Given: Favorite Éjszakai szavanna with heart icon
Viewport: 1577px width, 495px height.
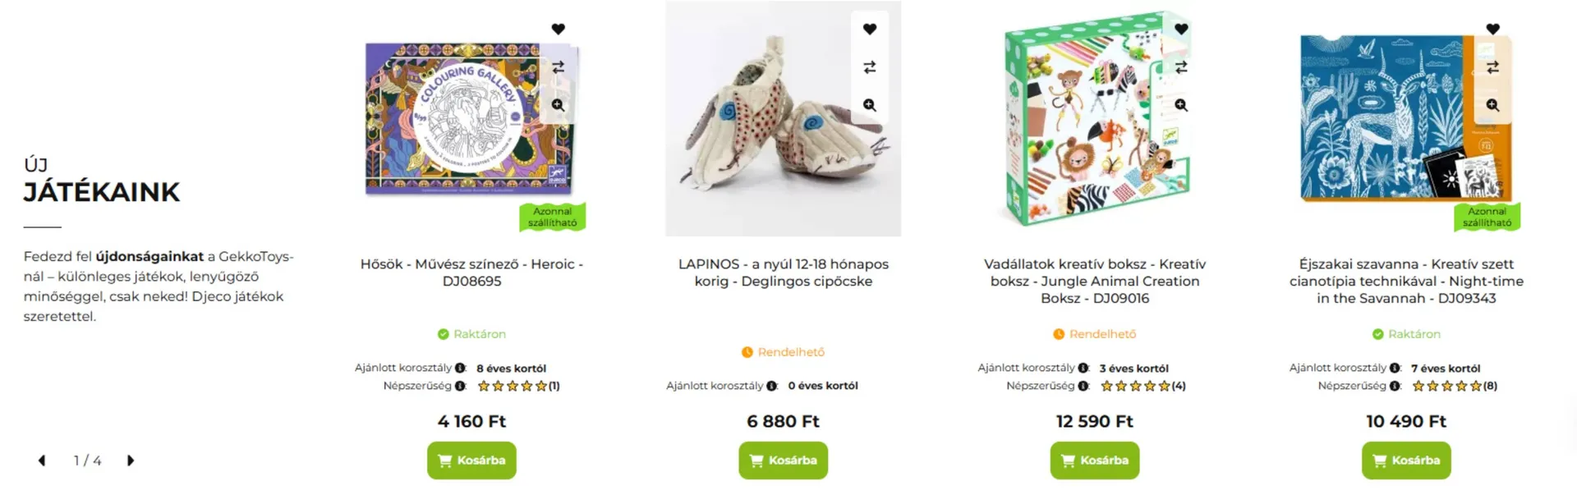Looking at the screenshot, I should point(1492,30).
